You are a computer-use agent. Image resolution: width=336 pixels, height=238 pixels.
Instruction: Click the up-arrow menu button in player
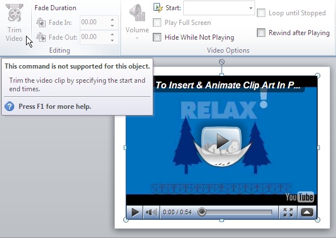pos(307,212)
